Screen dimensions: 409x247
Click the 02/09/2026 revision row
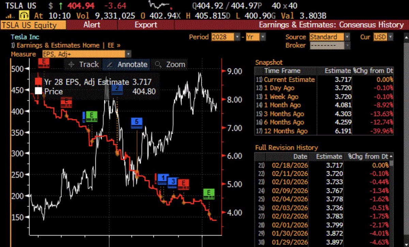(322, 191)
